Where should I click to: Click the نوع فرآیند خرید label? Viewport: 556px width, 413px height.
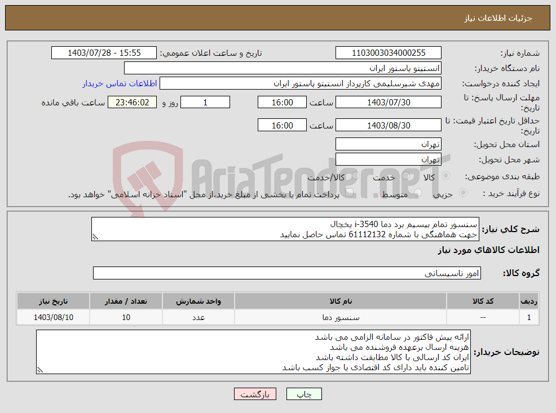pyautogui.click(x=511, y=193)
